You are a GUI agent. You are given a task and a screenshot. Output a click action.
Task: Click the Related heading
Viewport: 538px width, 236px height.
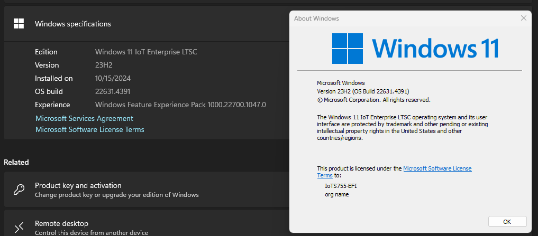click(16, 162)
